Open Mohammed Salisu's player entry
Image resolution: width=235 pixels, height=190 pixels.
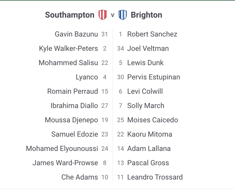pos(68,63)
